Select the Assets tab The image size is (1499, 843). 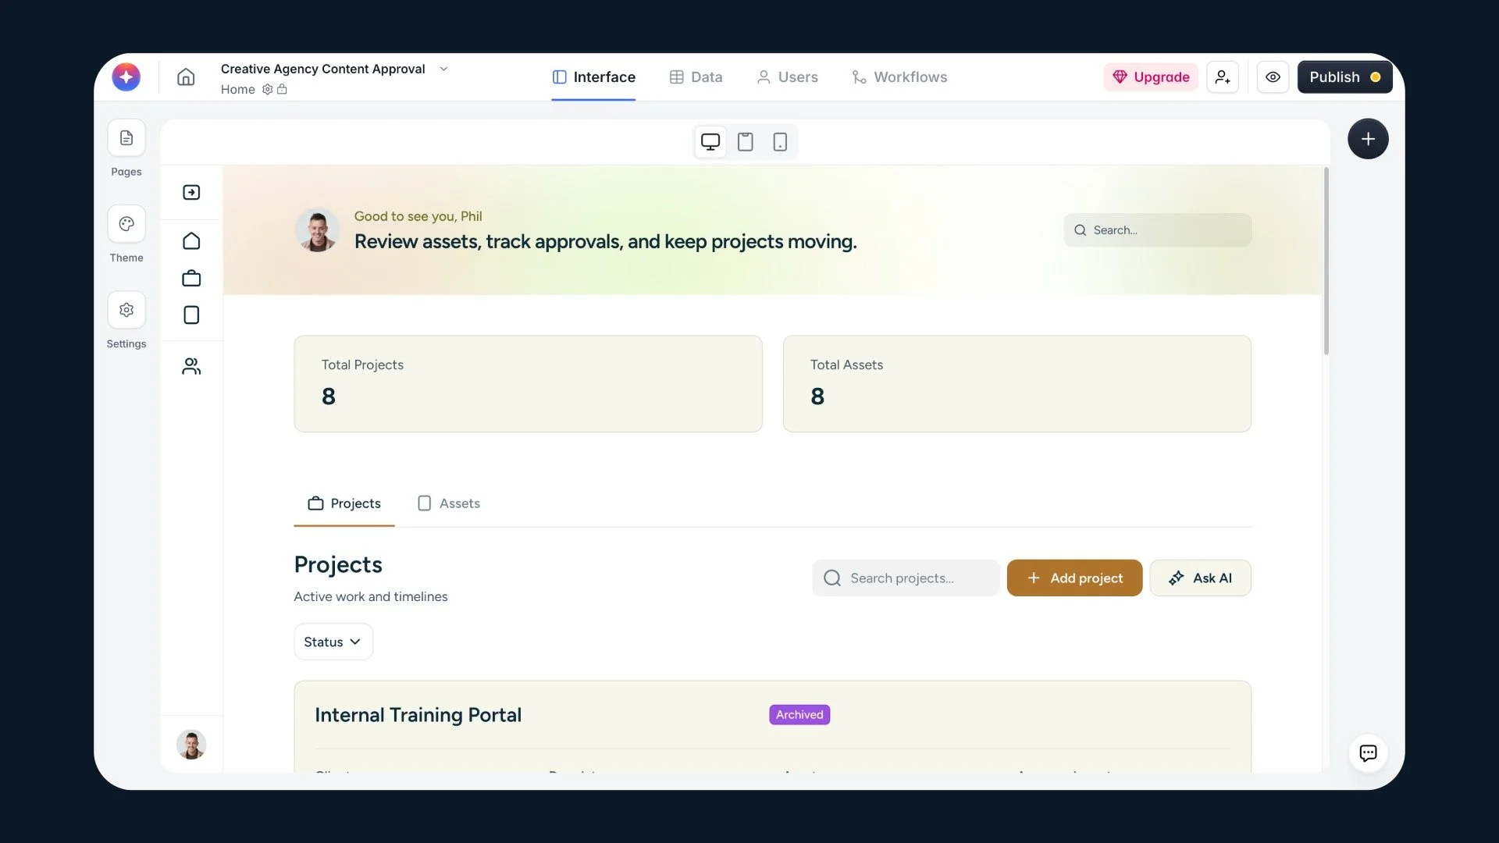[449, 503]
